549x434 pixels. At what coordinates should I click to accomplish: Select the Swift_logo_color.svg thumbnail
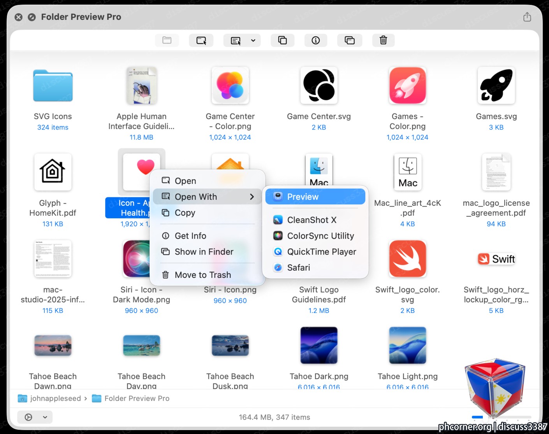(408, 259)
